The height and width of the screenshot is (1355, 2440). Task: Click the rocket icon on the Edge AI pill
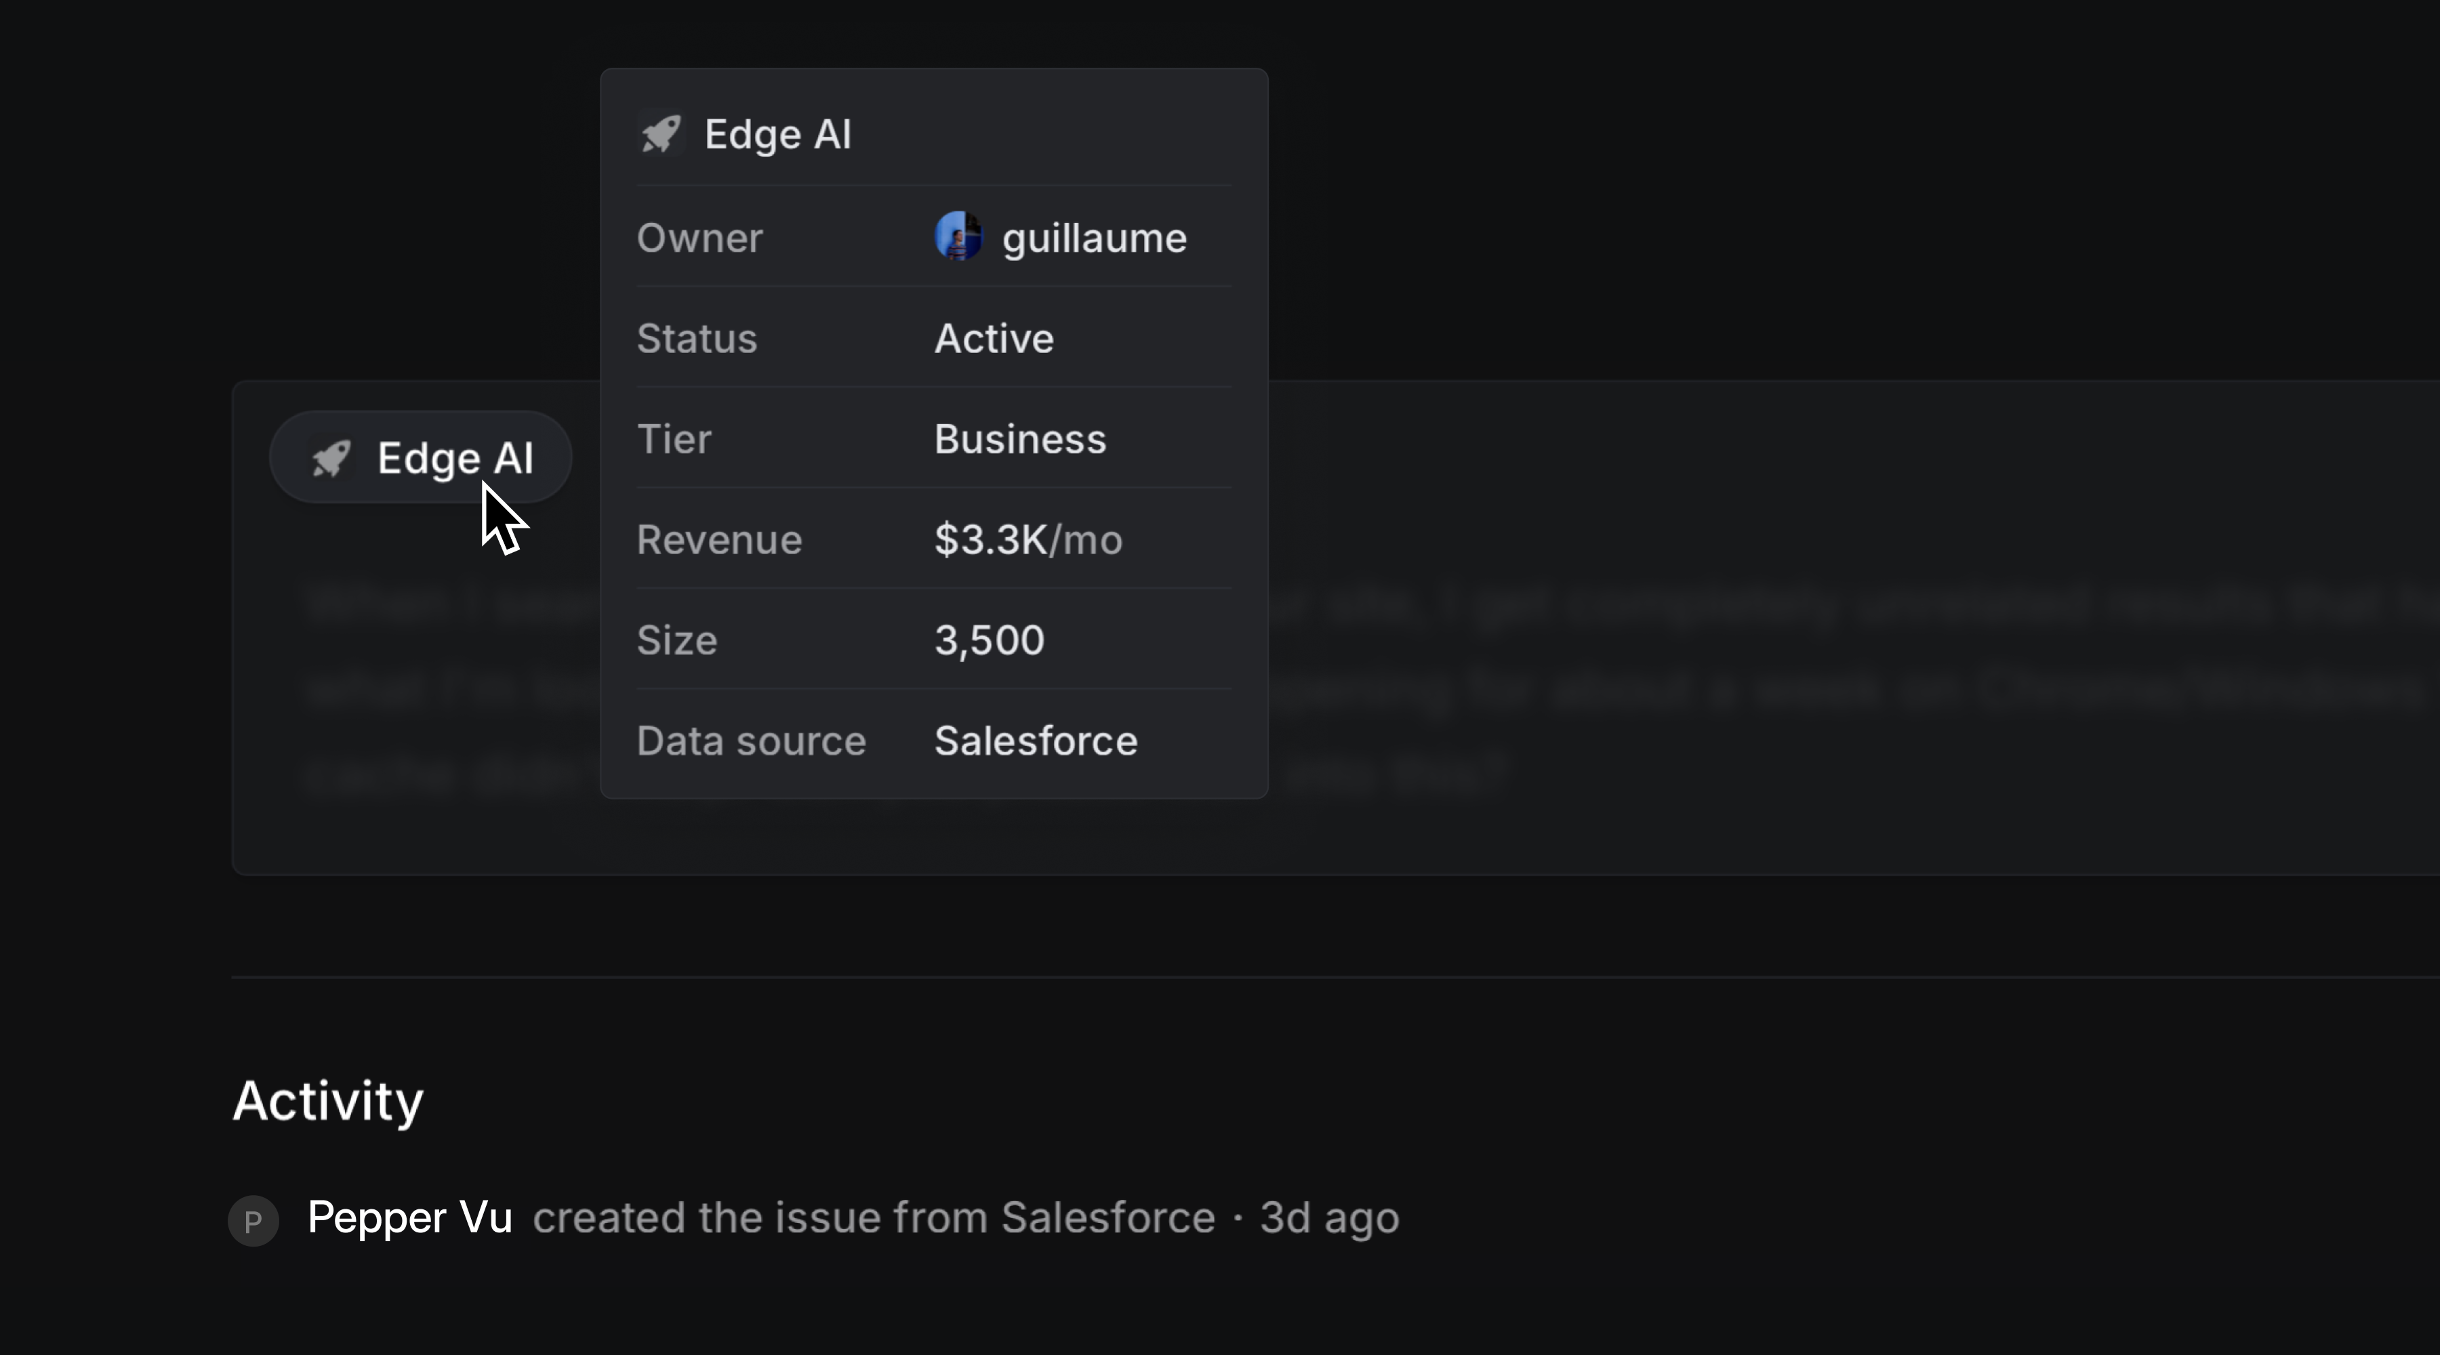(331, 457)
